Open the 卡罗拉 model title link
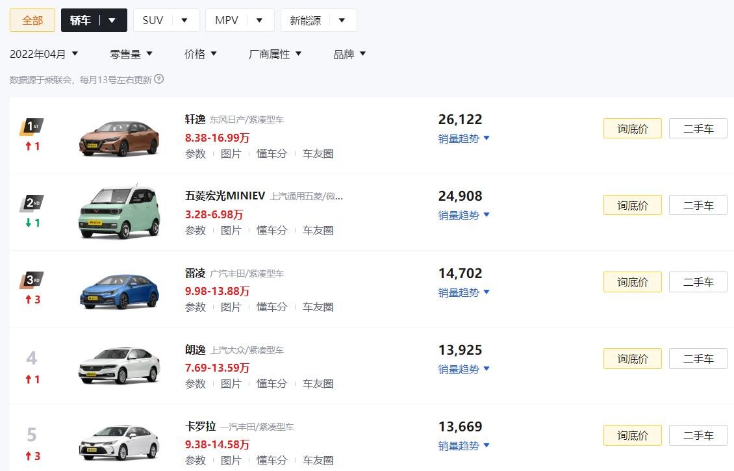Image resolution: width=734 pixels, height=471 pixels. pos(200,427)
